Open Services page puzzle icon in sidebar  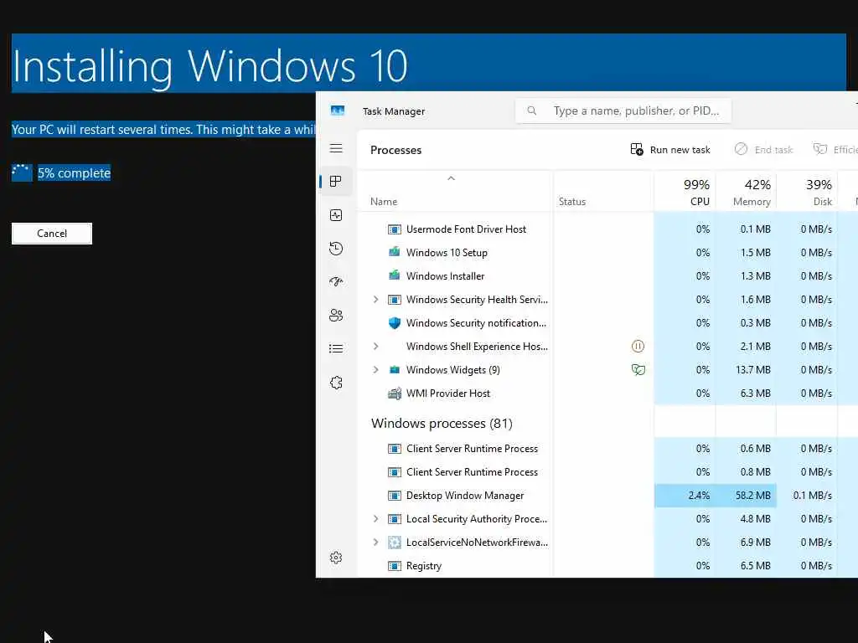[x=336, y=382]
